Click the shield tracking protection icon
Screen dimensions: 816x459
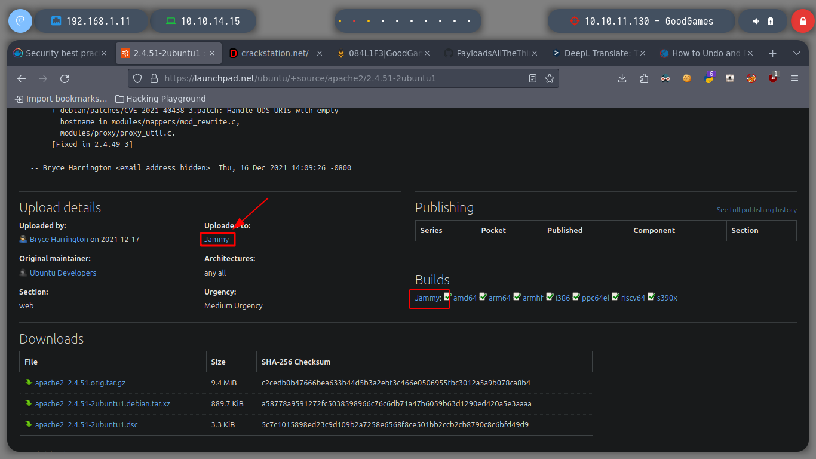pos(137,78)
